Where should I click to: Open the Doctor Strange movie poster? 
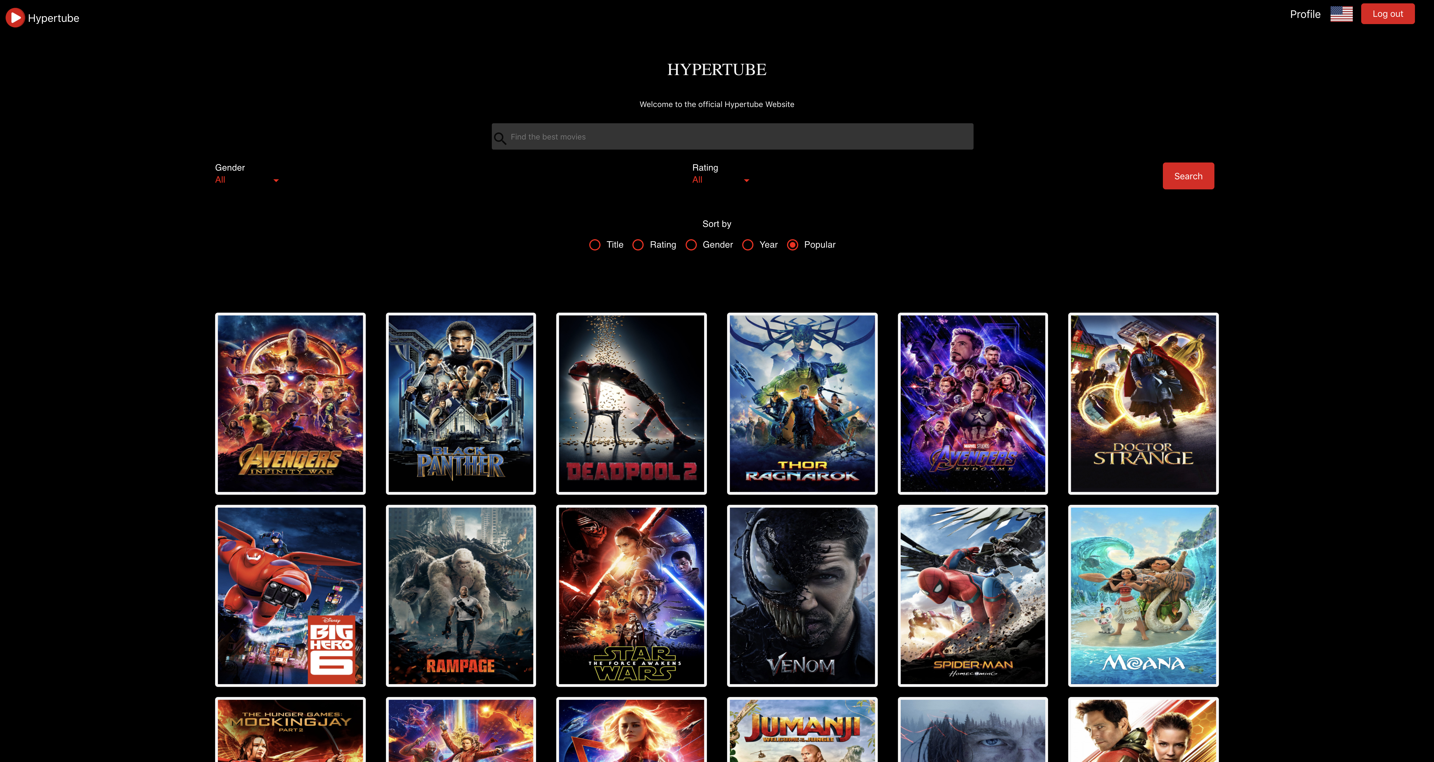(1143, 403)
